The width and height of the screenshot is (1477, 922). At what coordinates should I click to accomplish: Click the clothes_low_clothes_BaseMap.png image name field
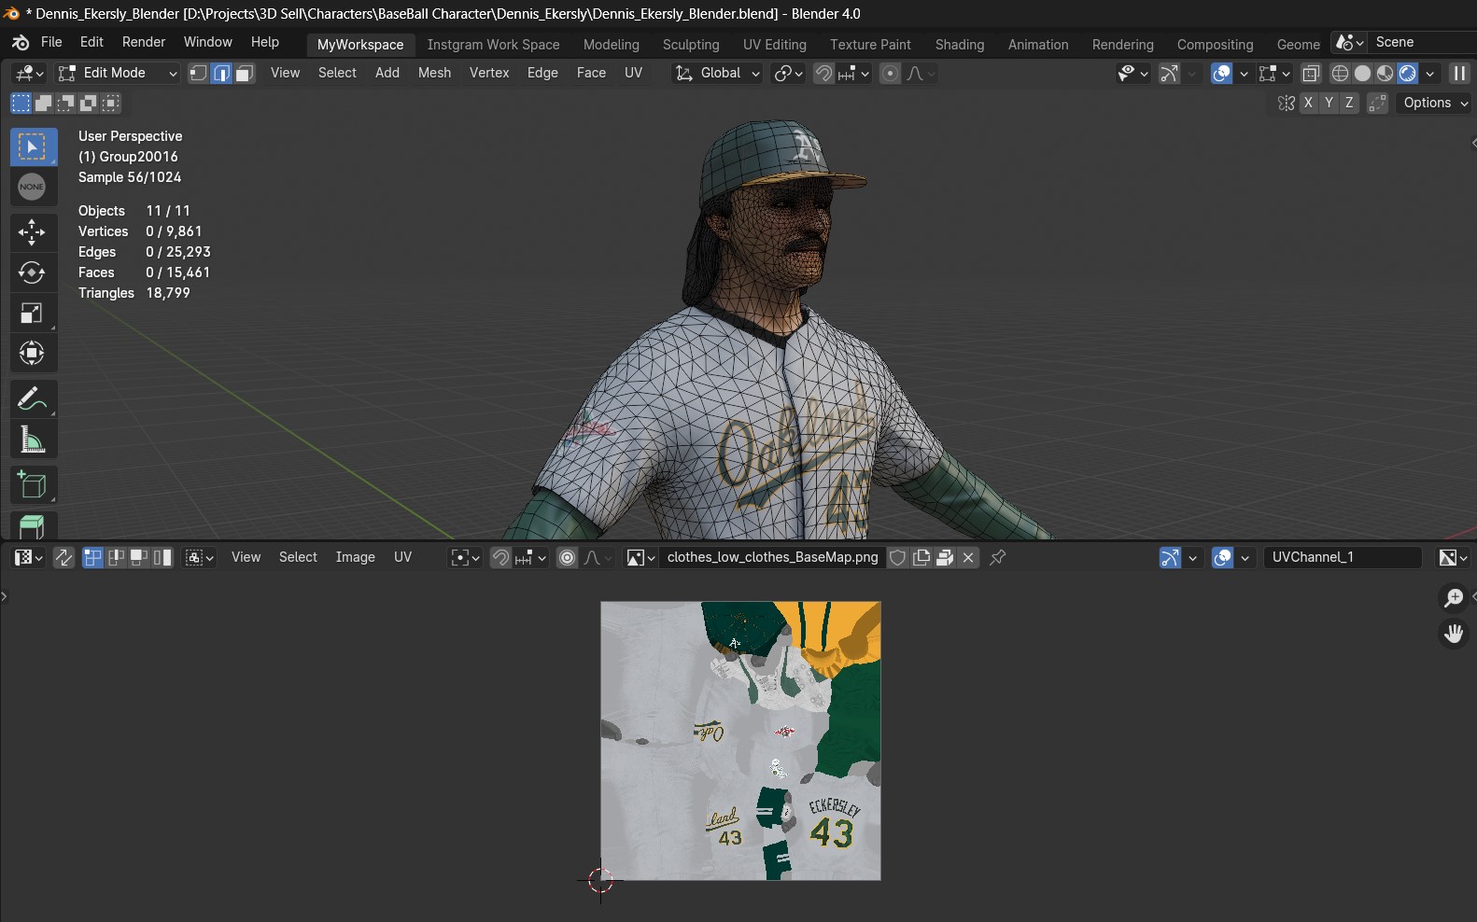(772, 557)
